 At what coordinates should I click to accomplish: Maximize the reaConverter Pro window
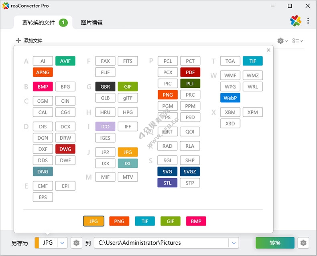[290, 6]
